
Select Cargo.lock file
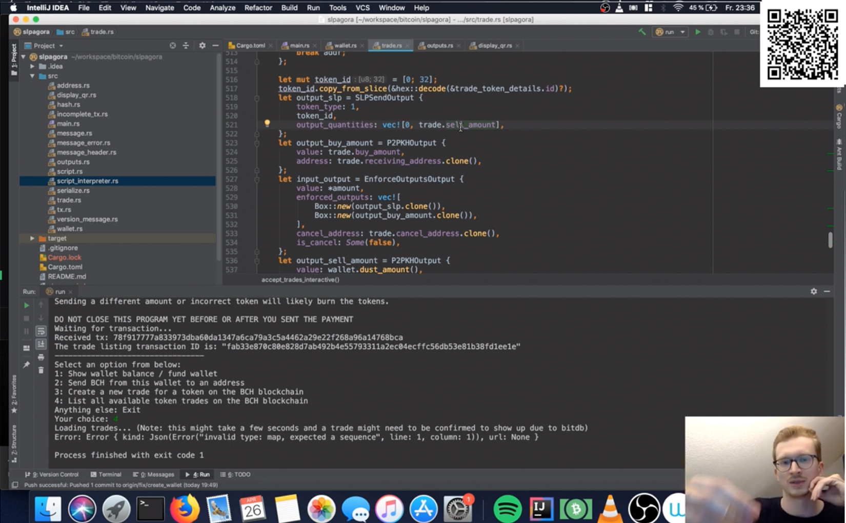pos(64,257)
